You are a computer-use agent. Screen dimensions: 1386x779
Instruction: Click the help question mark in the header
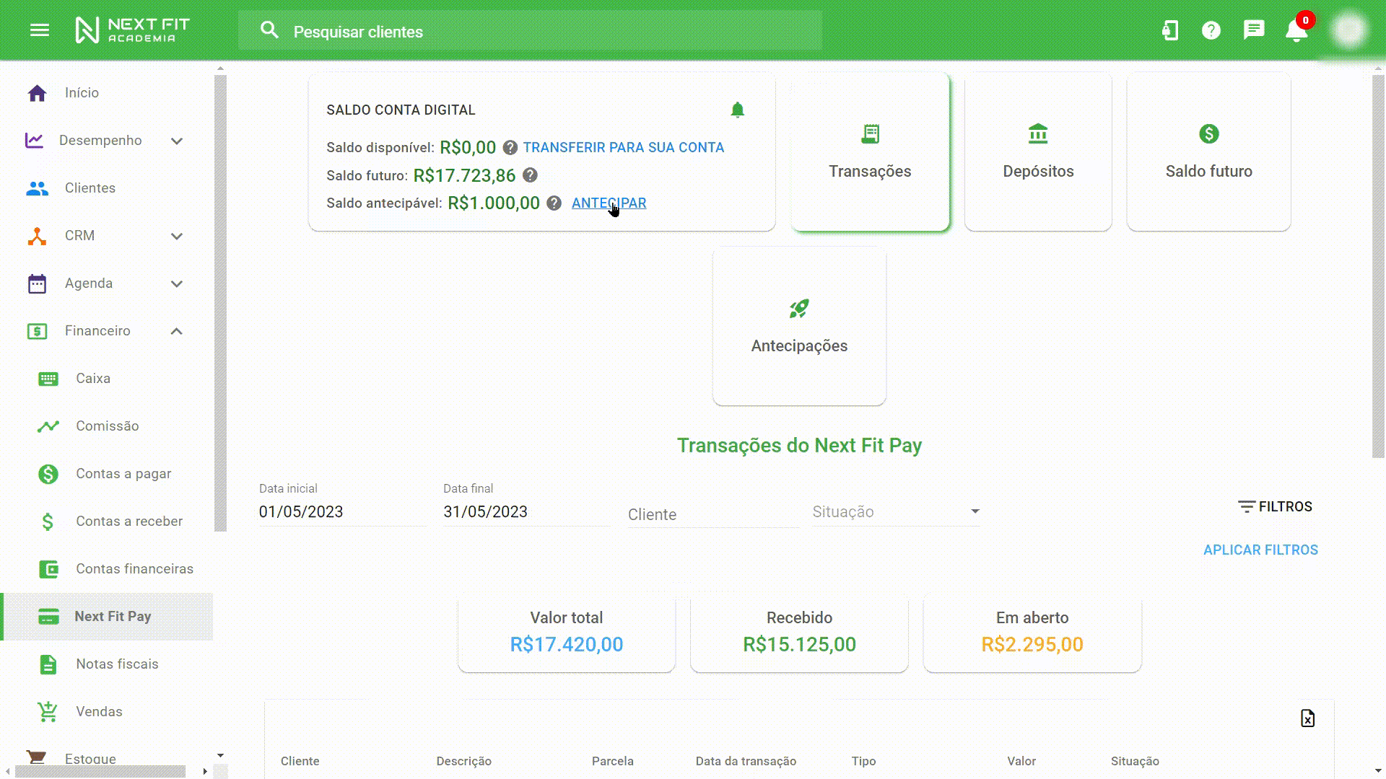coord(1211,30)
